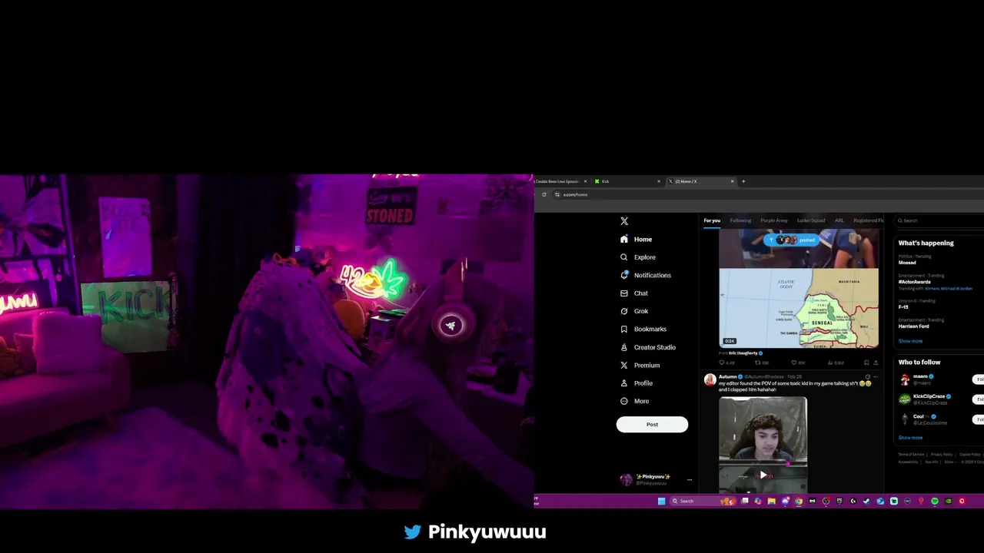Play the Senegal map video
The height and width of the screenshot is (553, 984).
(x=799, y=288)
